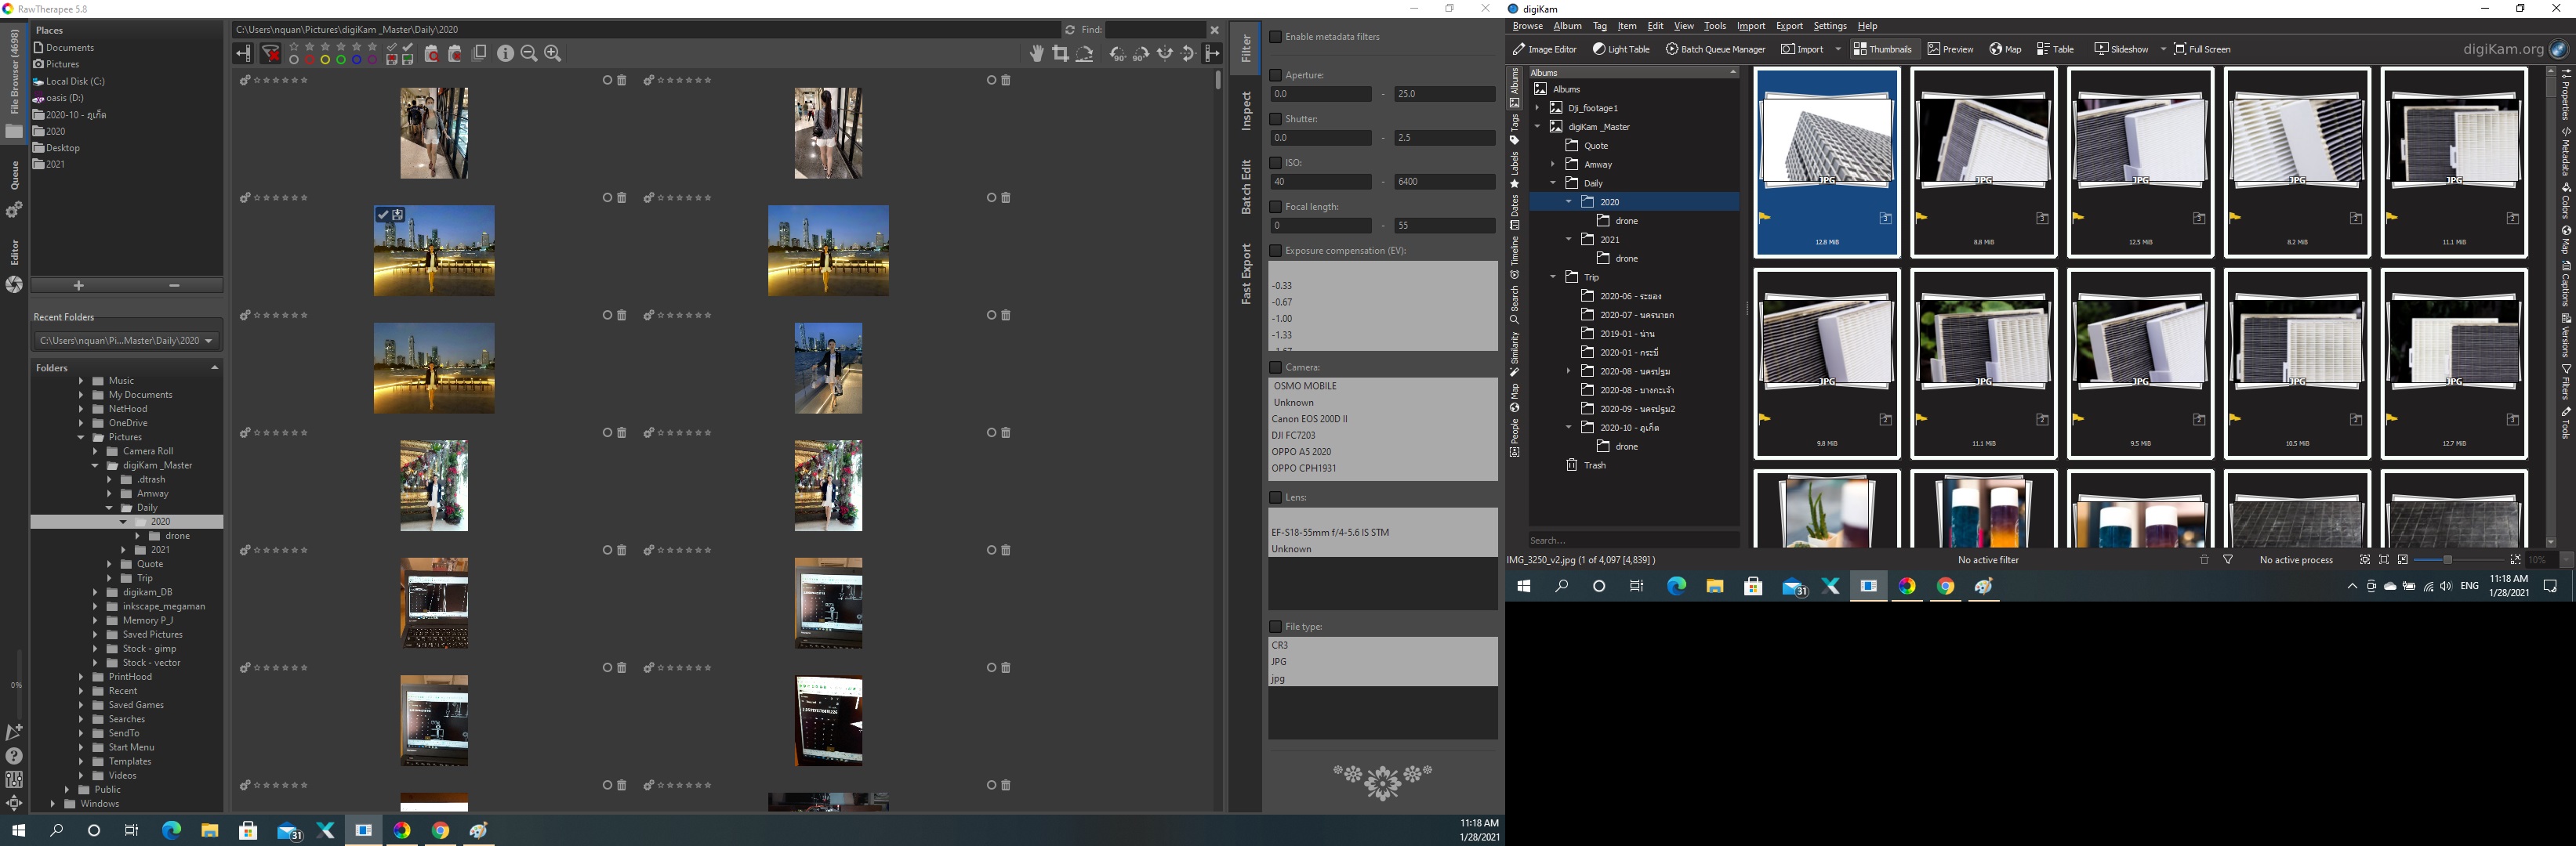Show image info with the 'i' icon

(x=505, y=54)
